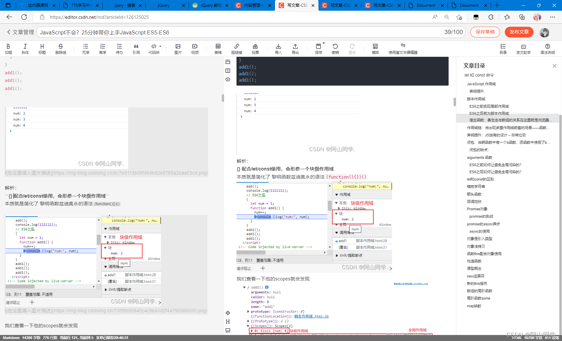Click the browser address bar URL

[99, 17]
